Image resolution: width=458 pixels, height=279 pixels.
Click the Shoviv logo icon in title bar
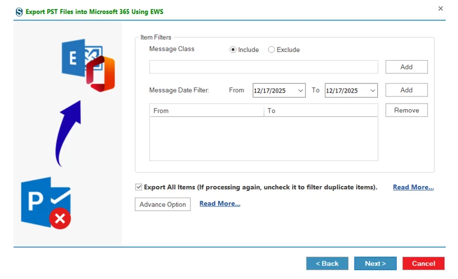point(20,12)
